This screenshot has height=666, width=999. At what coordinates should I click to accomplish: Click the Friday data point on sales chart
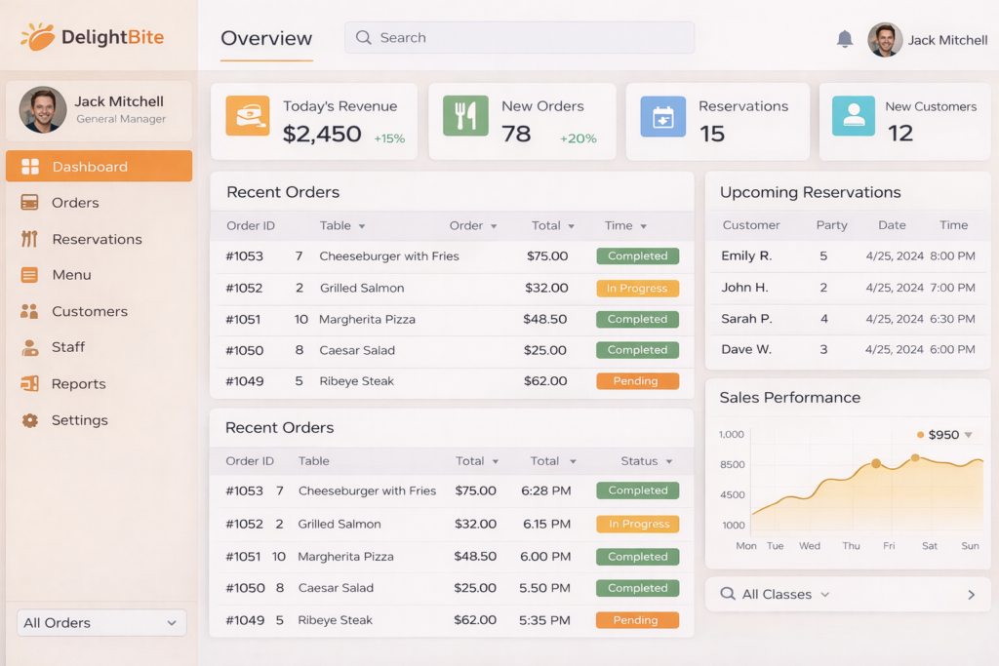point(876,464)
